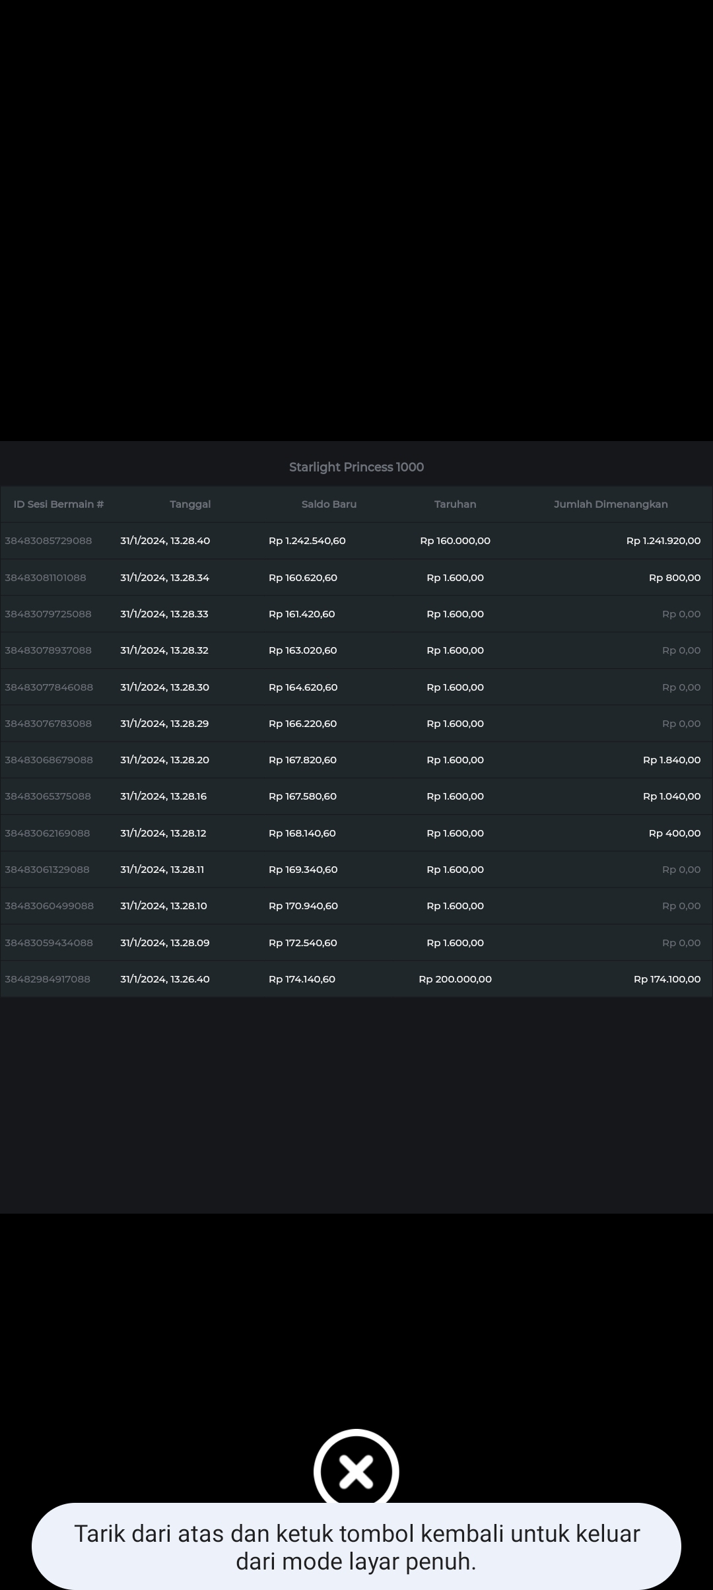
Task: Click the ID Sesi Bermain # column header
Action: [x=59, y=504]
